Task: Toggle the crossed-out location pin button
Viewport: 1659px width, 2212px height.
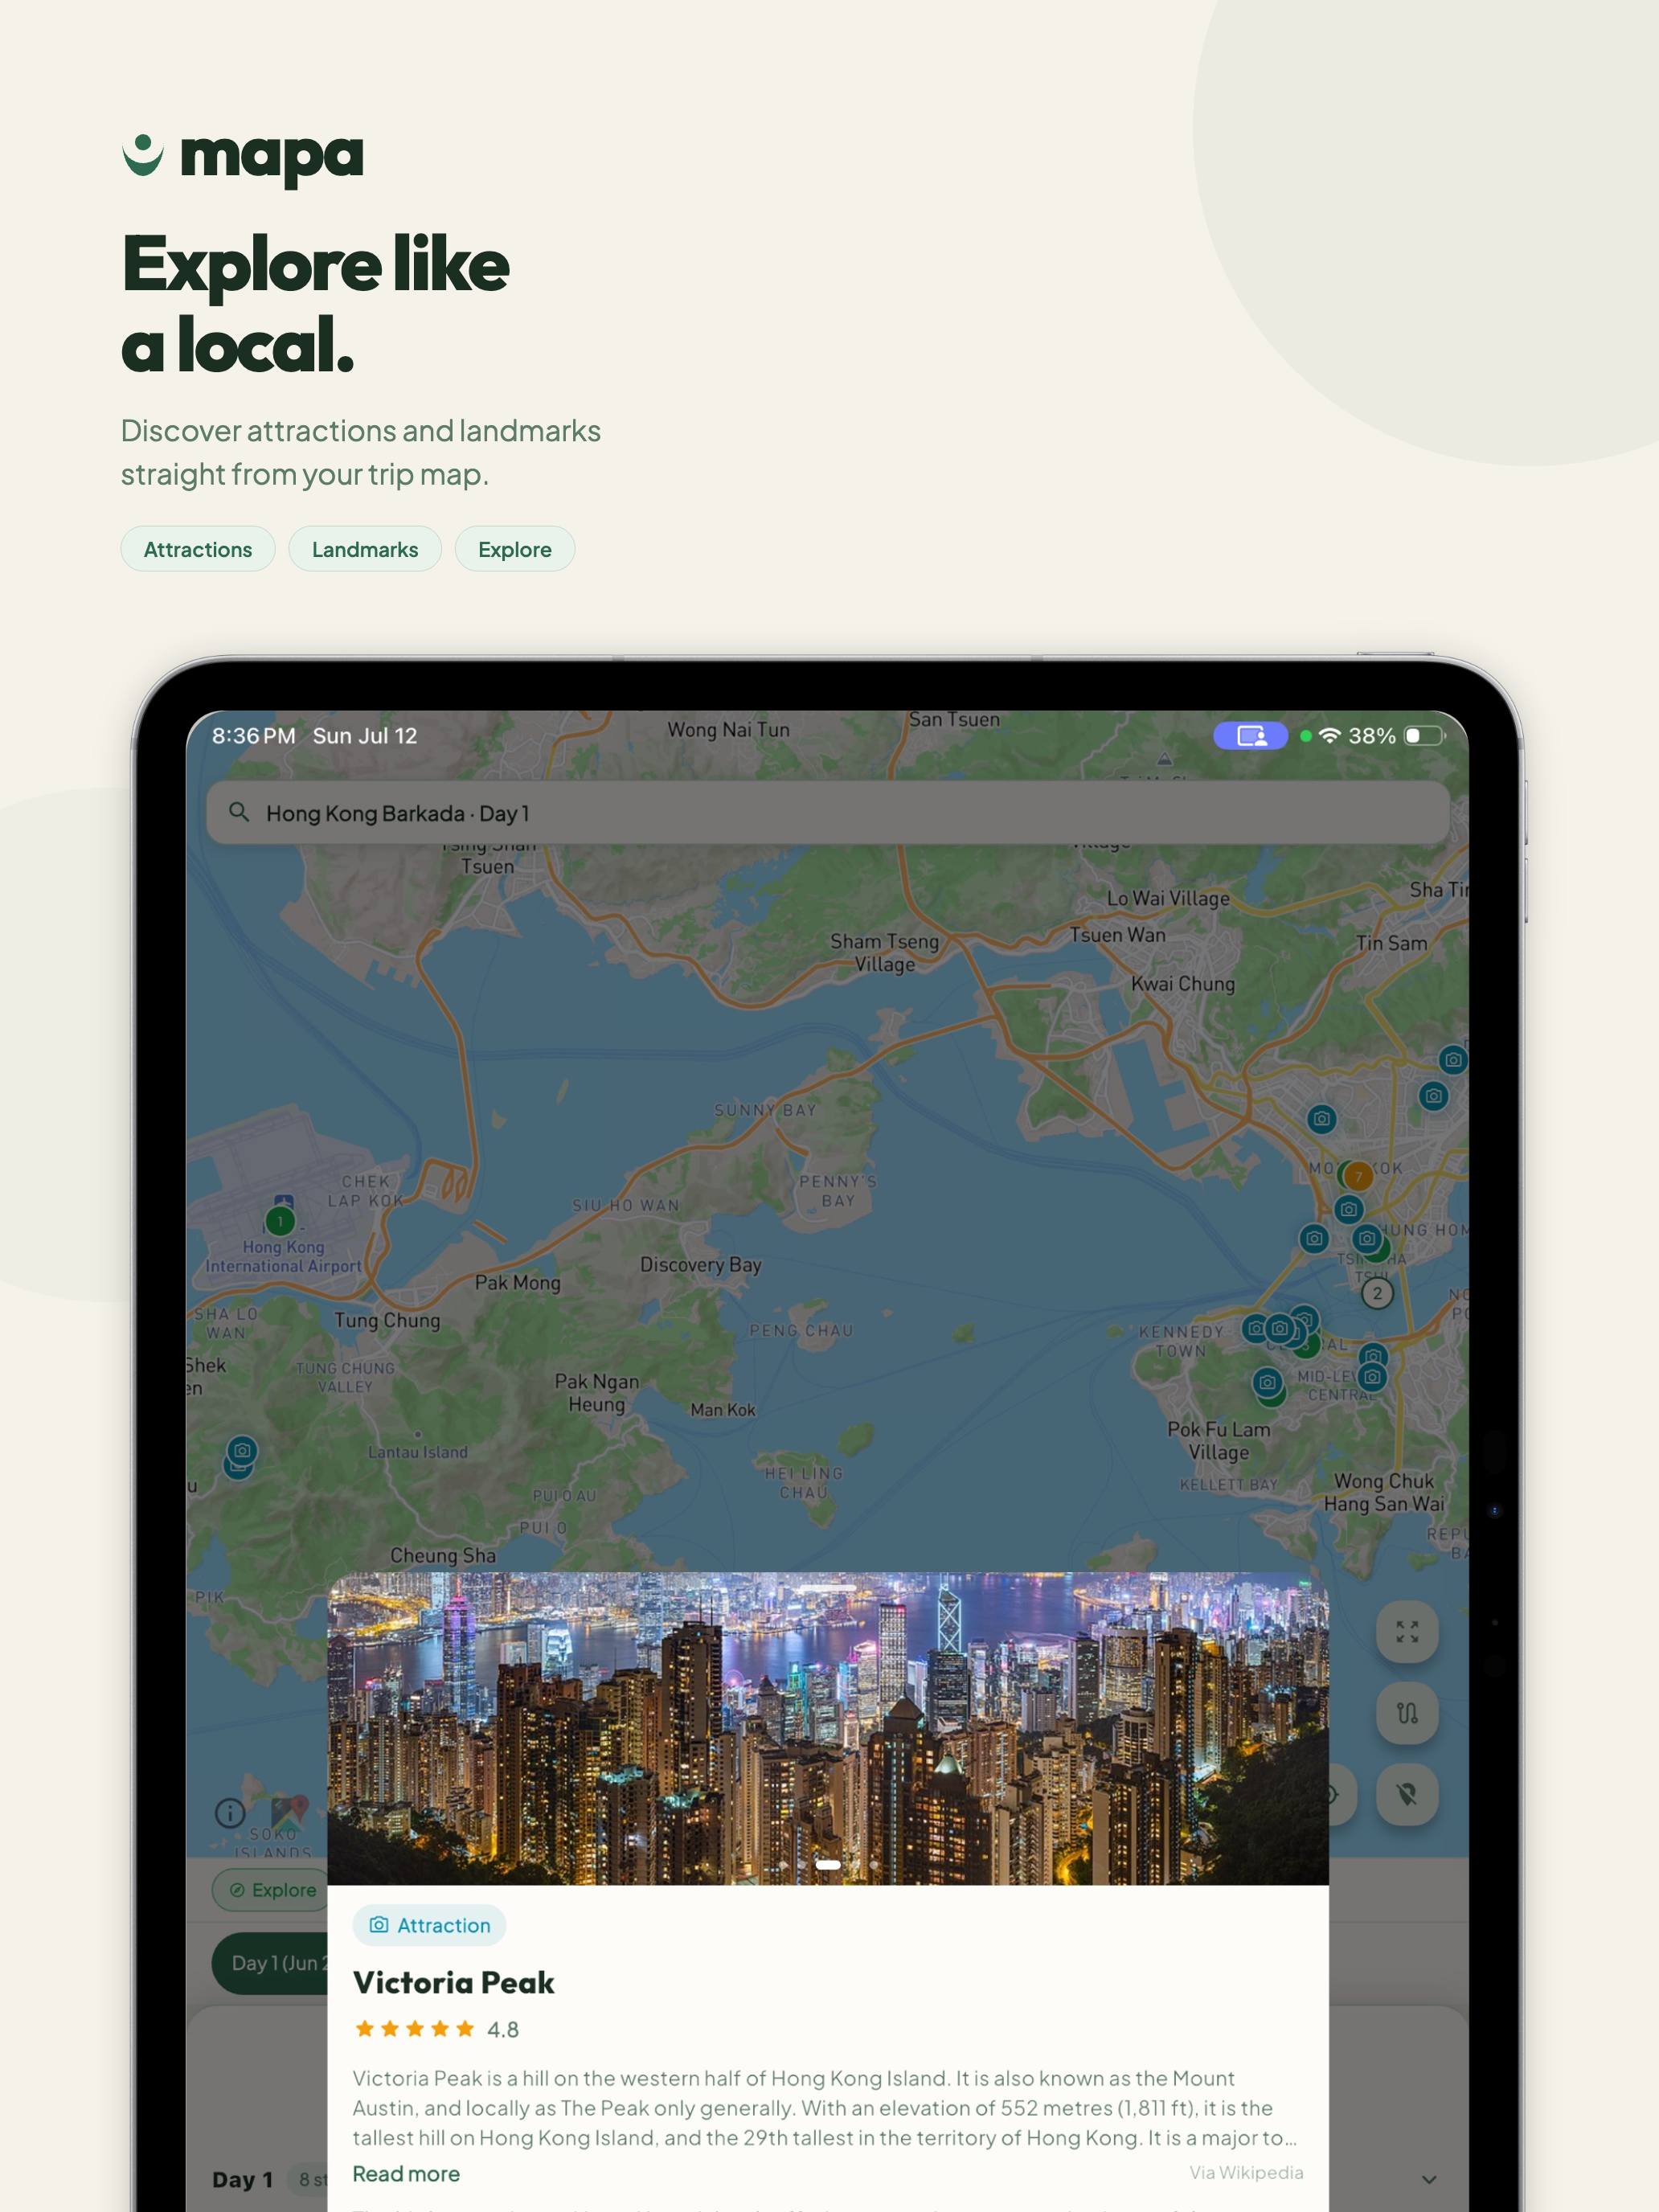Action: [1407, 1794]
